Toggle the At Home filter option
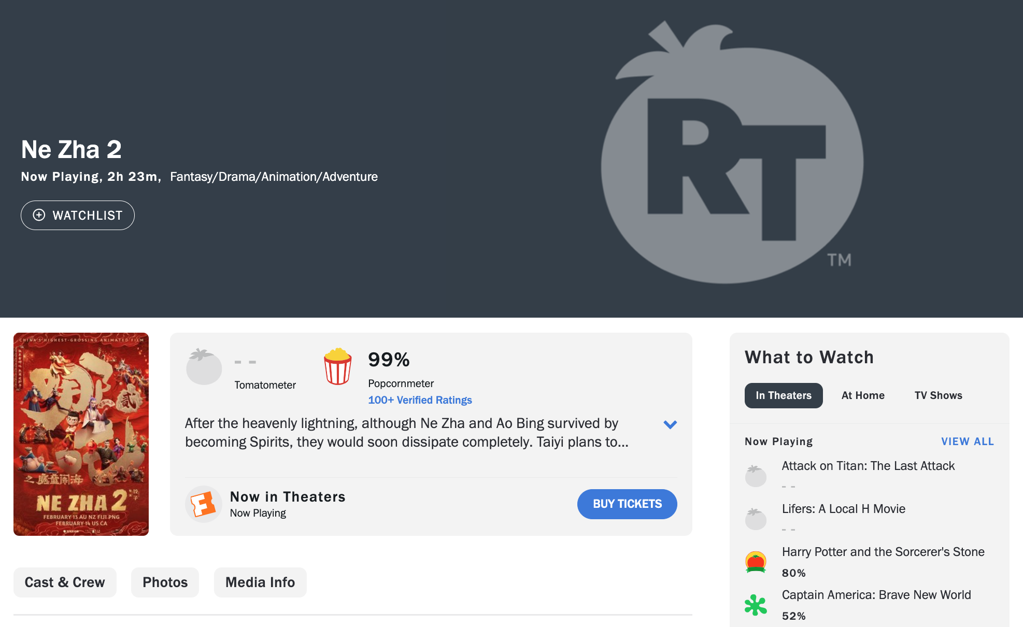Screen dimensions: 1023x627 click(864, 395)
